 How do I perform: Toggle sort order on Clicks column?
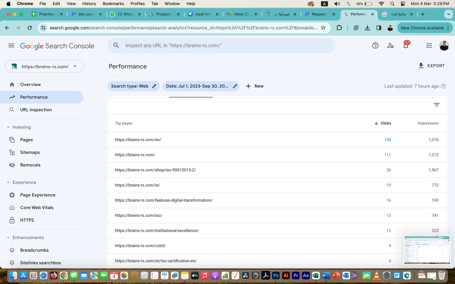pyautogui.click(x=383, y=123)
